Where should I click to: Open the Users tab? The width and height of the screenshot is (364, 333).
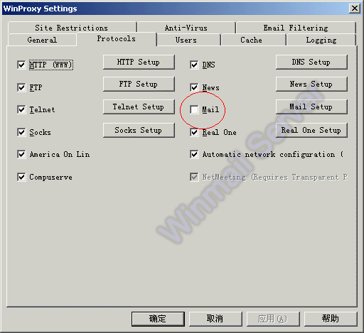point(186,40)
